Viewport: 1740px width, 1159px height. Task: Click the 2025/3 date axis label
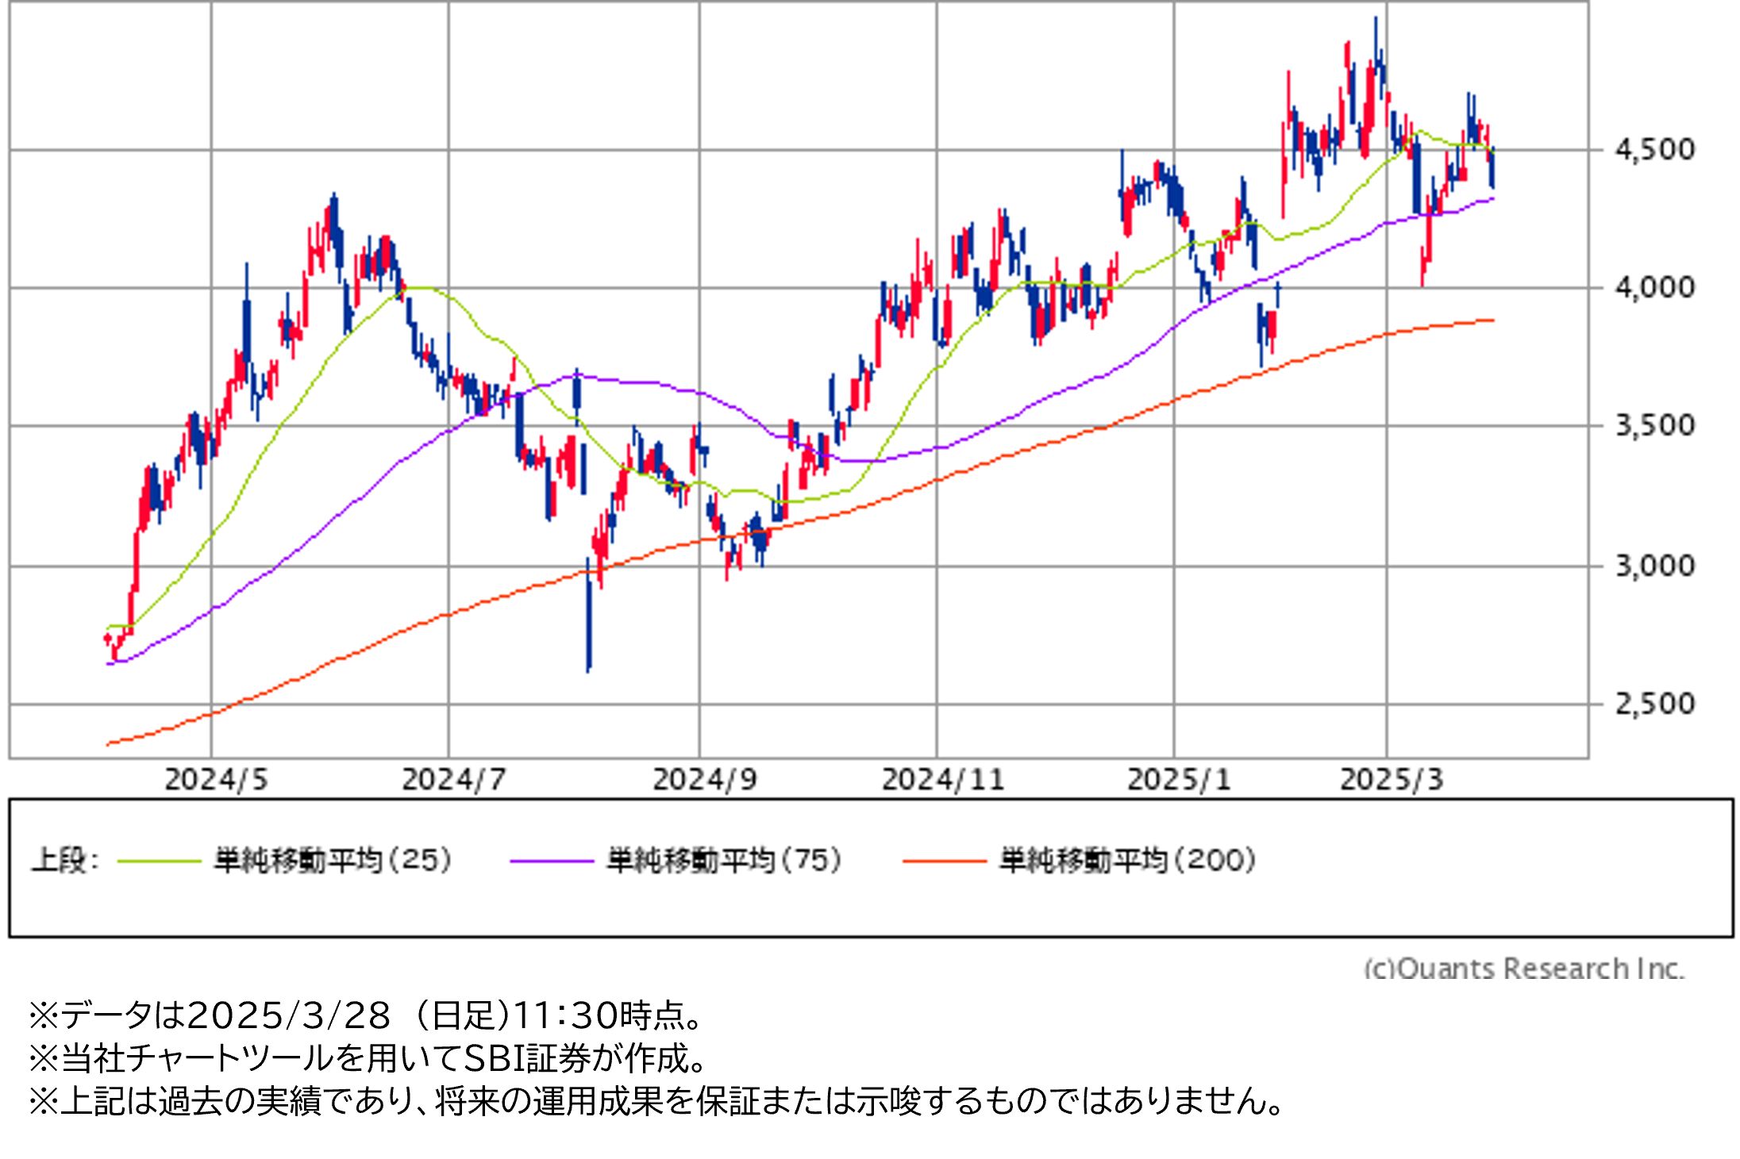point(1392,780)
